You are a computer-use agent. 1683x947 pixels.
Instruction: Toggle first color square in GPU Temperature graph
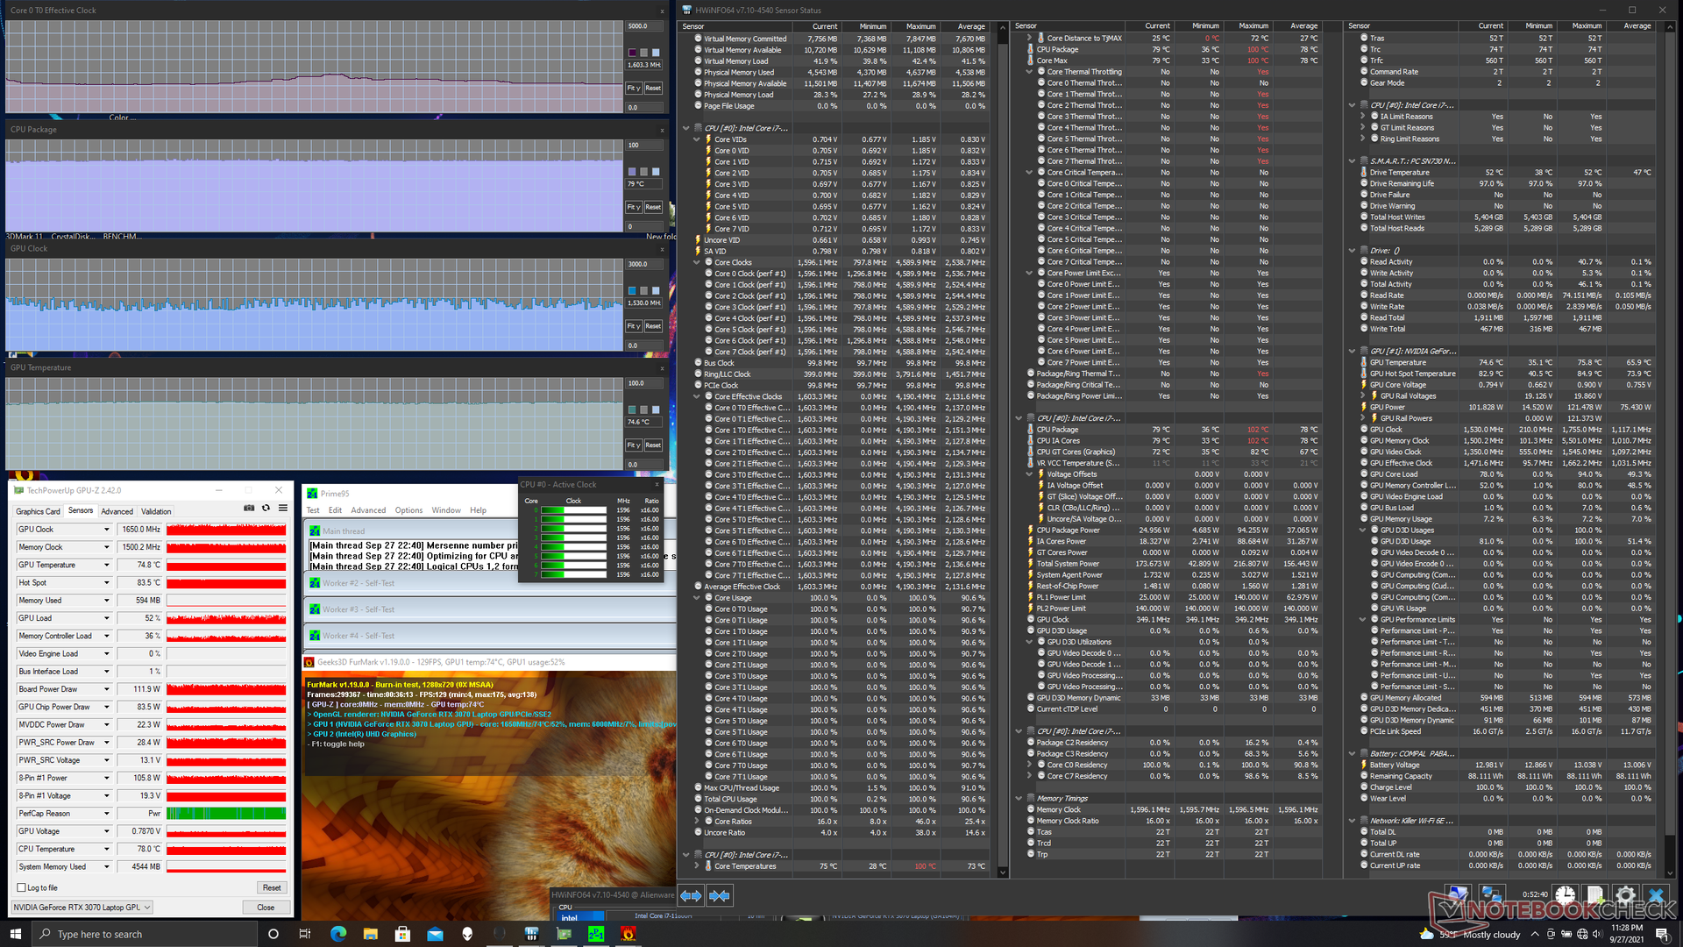pyautogui.click(x=632, y=409)
